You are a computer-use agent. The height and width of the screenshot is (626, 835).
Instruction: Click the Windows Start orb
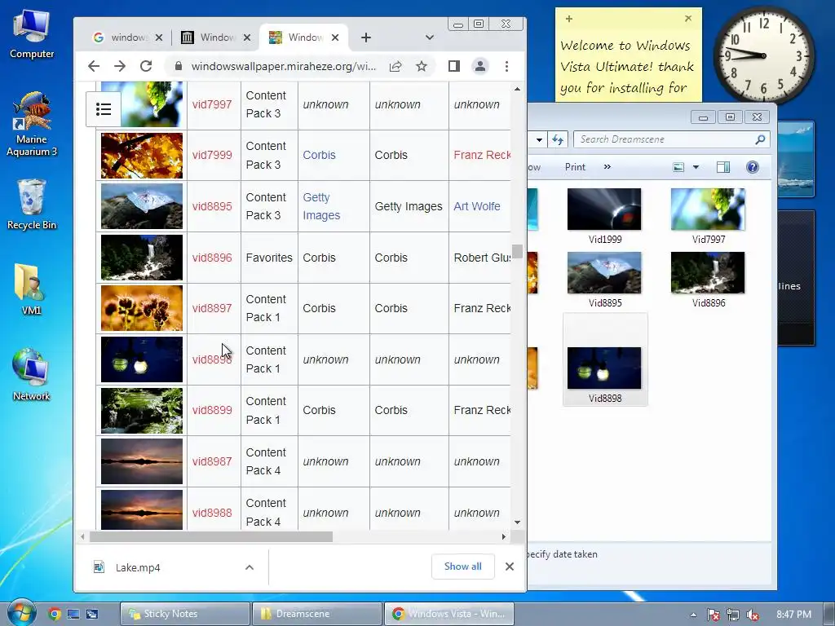click(x=22, y=613)
